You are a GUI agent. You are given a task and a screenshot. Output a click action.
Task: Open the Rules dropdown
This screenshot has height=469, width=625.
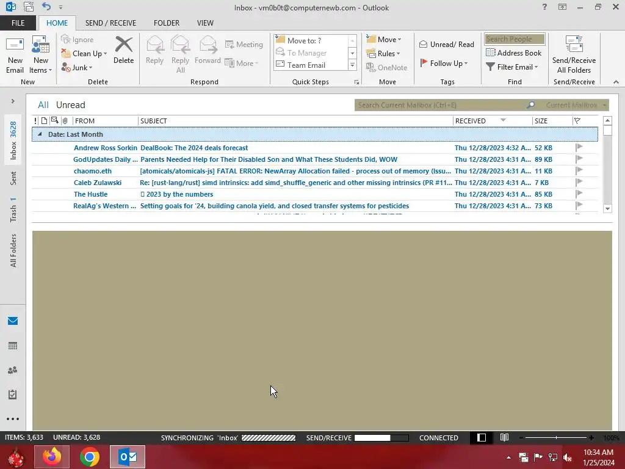(383, 54)
